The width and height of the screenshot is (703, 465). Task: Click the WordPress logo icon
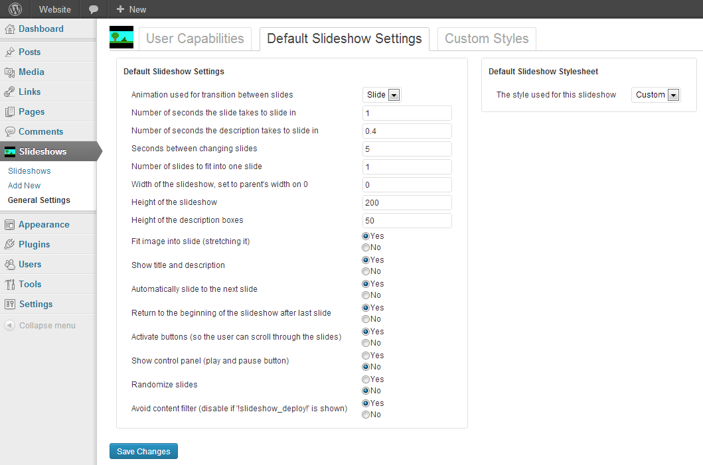point(15,9)
